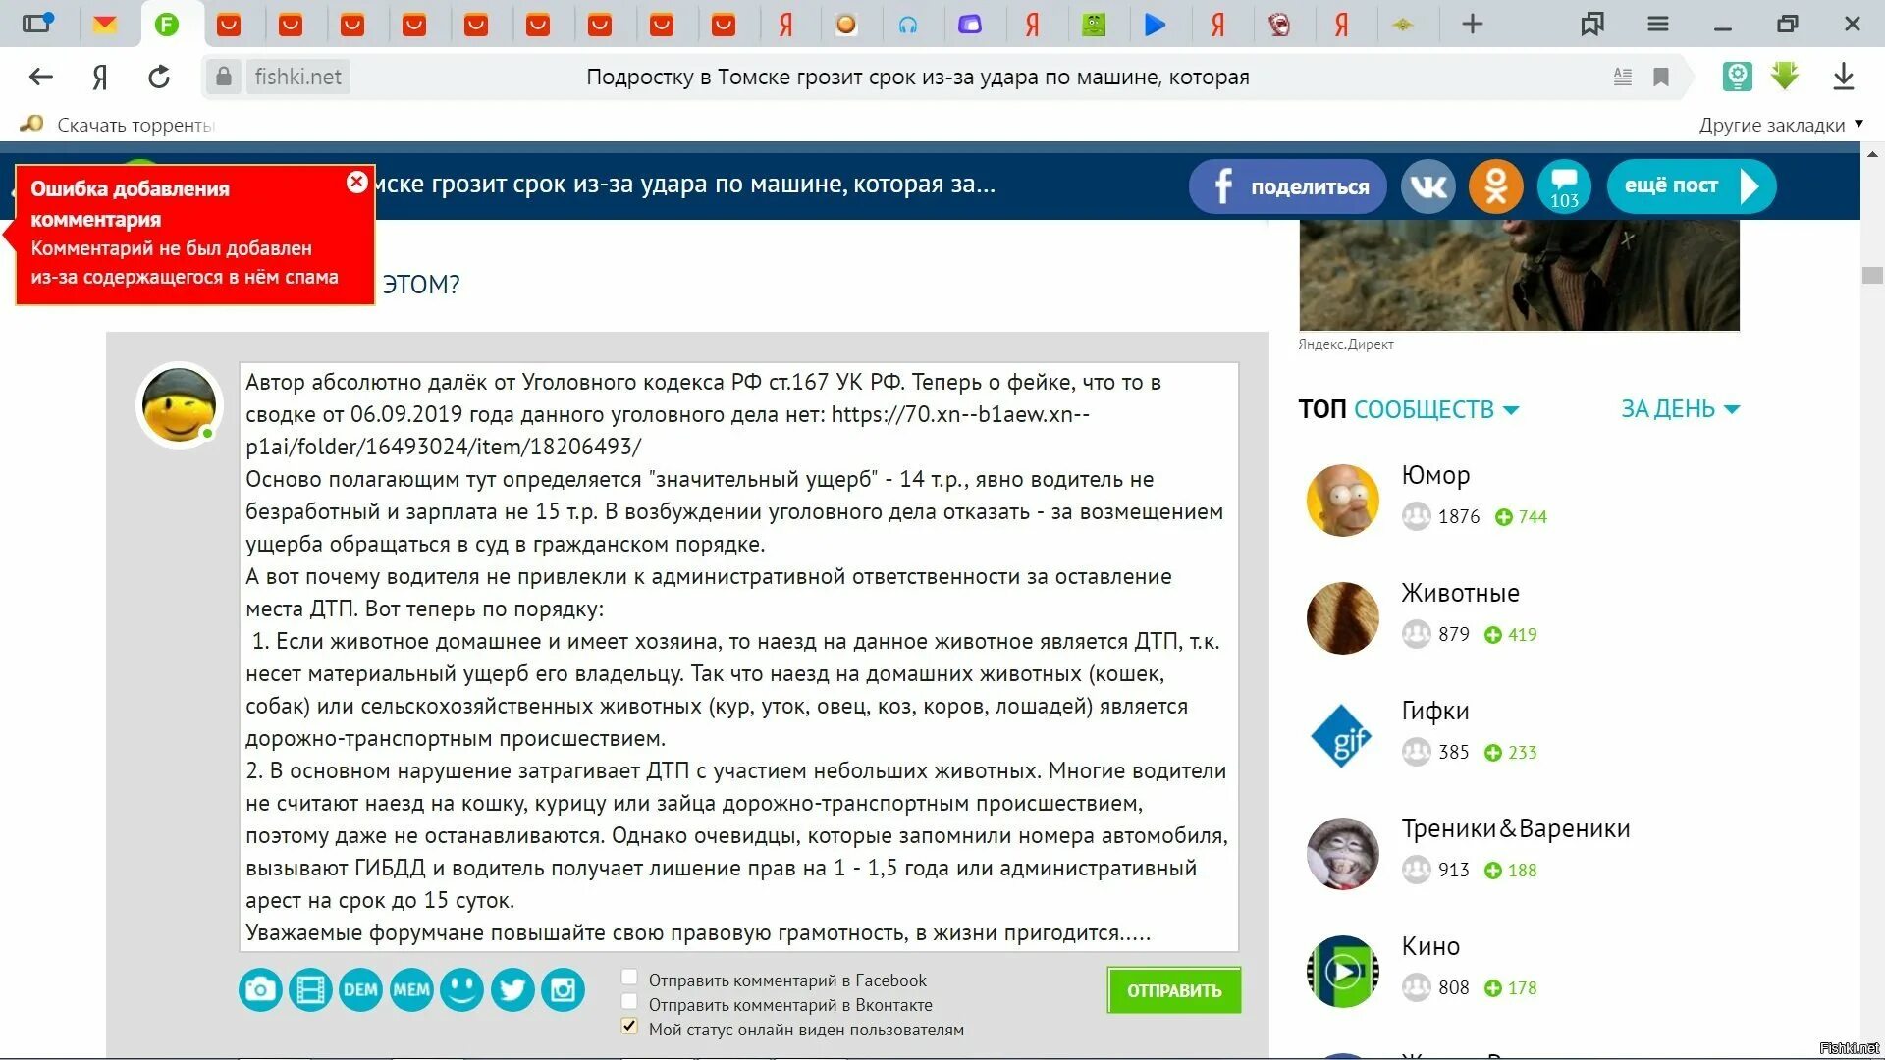This screenshot has width=1885, height=1060.
Task: Click the scrollbar up arrow
Action: coord(1872,154)
